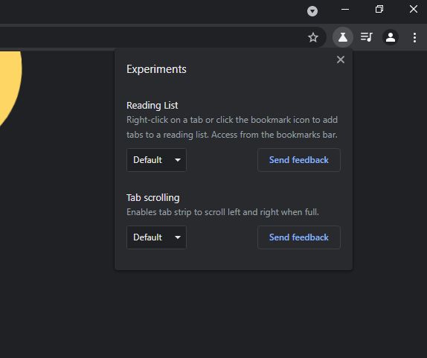Click the Tab scrolling title text

click(x=153, y=198)
